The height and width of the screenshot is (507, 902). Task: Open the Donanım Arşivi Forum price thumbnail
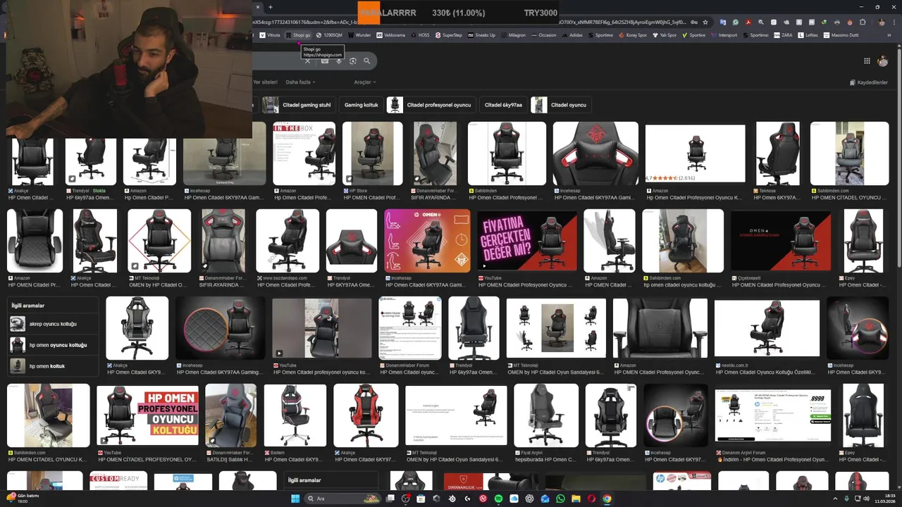(x=773, y=415)
